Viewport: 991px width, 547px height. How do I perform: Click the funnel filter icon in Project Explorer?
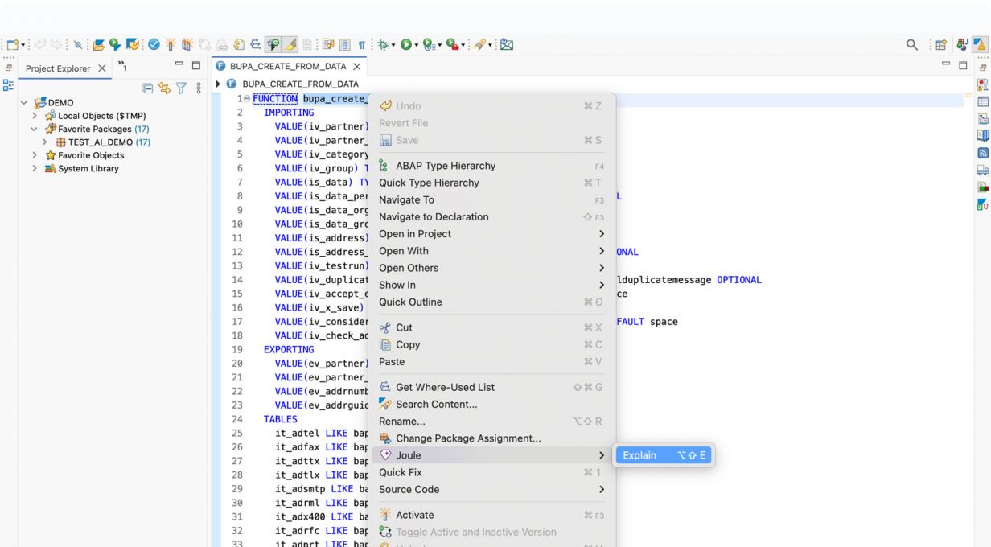pyautogui.click(x=181, y=88)
